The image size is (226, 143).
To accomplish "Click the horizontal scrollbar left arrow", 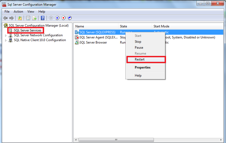I will (x=76, y=140).
